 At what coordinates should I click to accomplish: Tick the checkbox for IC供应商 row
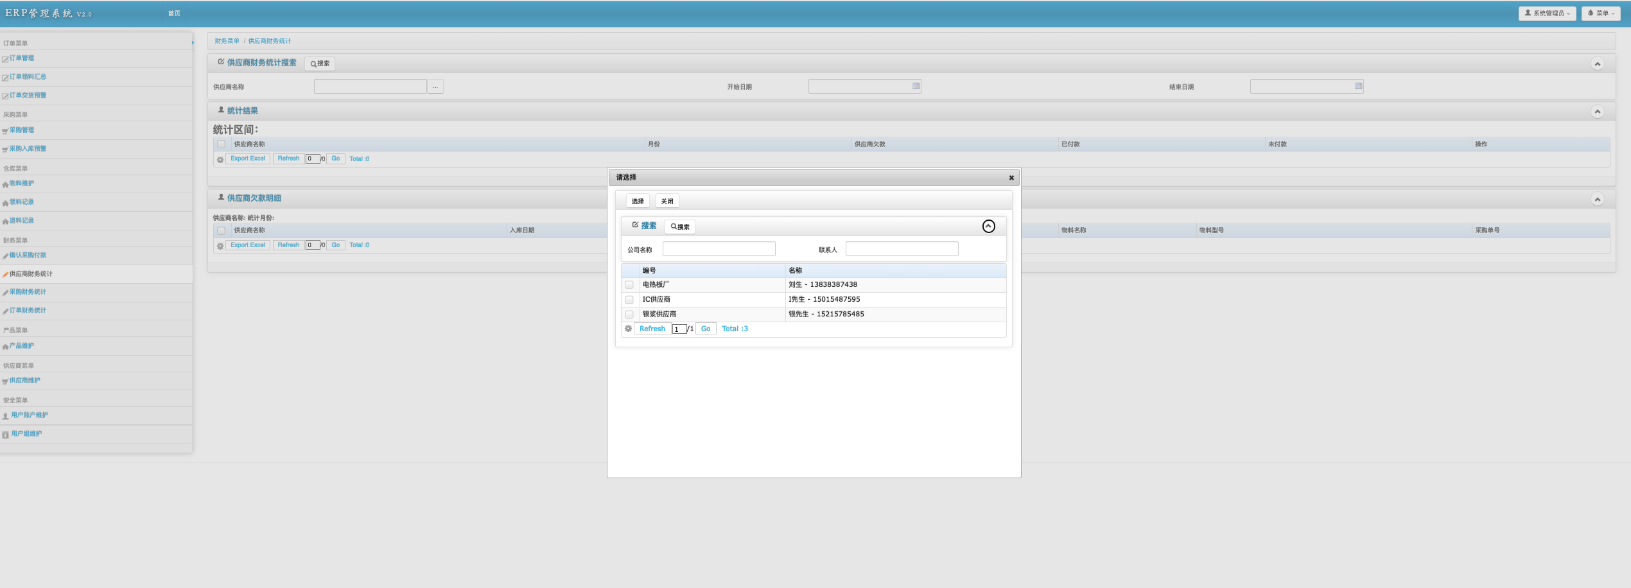(629, 300)
